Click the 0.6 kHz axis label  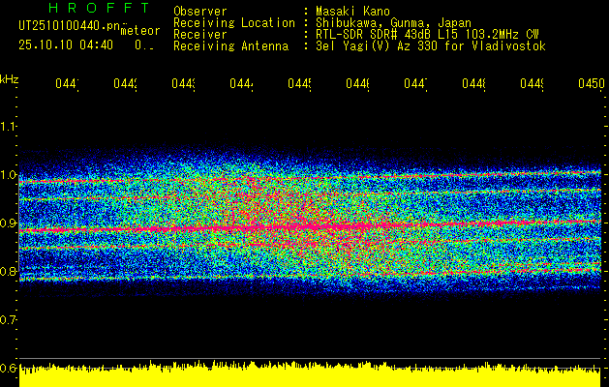8,369
